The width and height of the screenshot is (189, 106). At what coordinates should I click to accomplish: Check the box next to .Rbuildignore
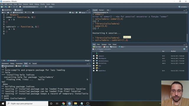pos(94,58)
